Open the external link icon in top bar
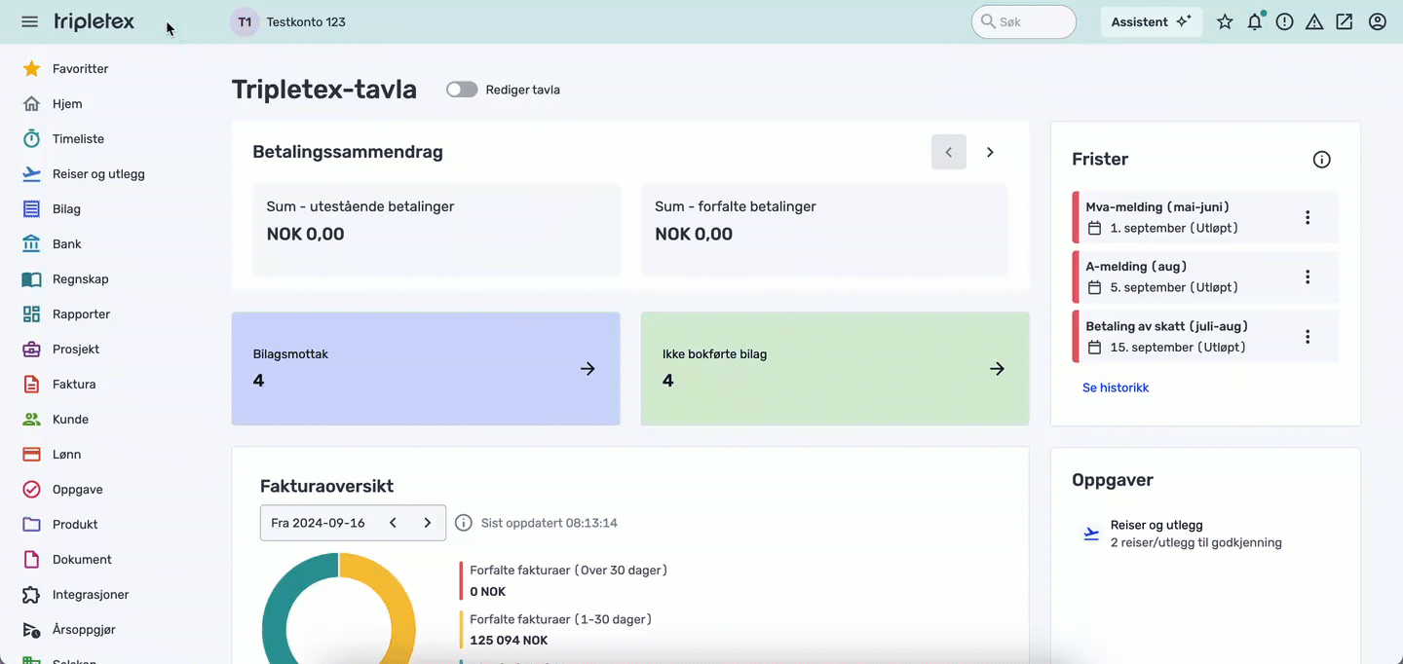The width and height of the screenshot is (1403, 664). click(1345, 21)
